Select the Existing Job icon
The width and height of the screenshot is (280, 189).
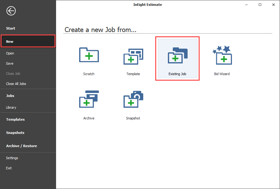(x=178, y=55)
